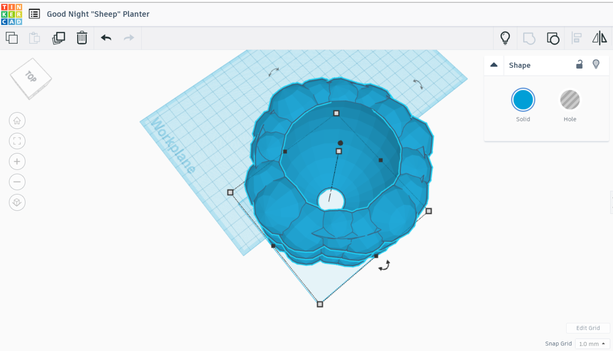Delete the selected shape with trash icon

point(82,38)
